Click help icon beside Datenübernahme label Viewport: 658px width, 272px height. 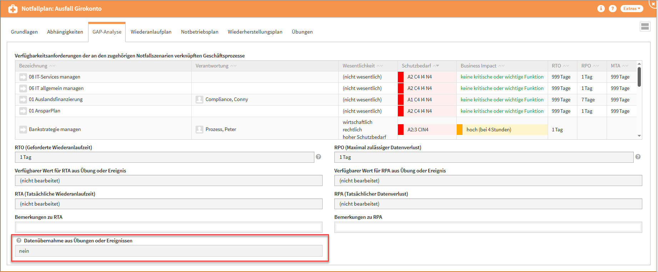[x=19, y=241]
